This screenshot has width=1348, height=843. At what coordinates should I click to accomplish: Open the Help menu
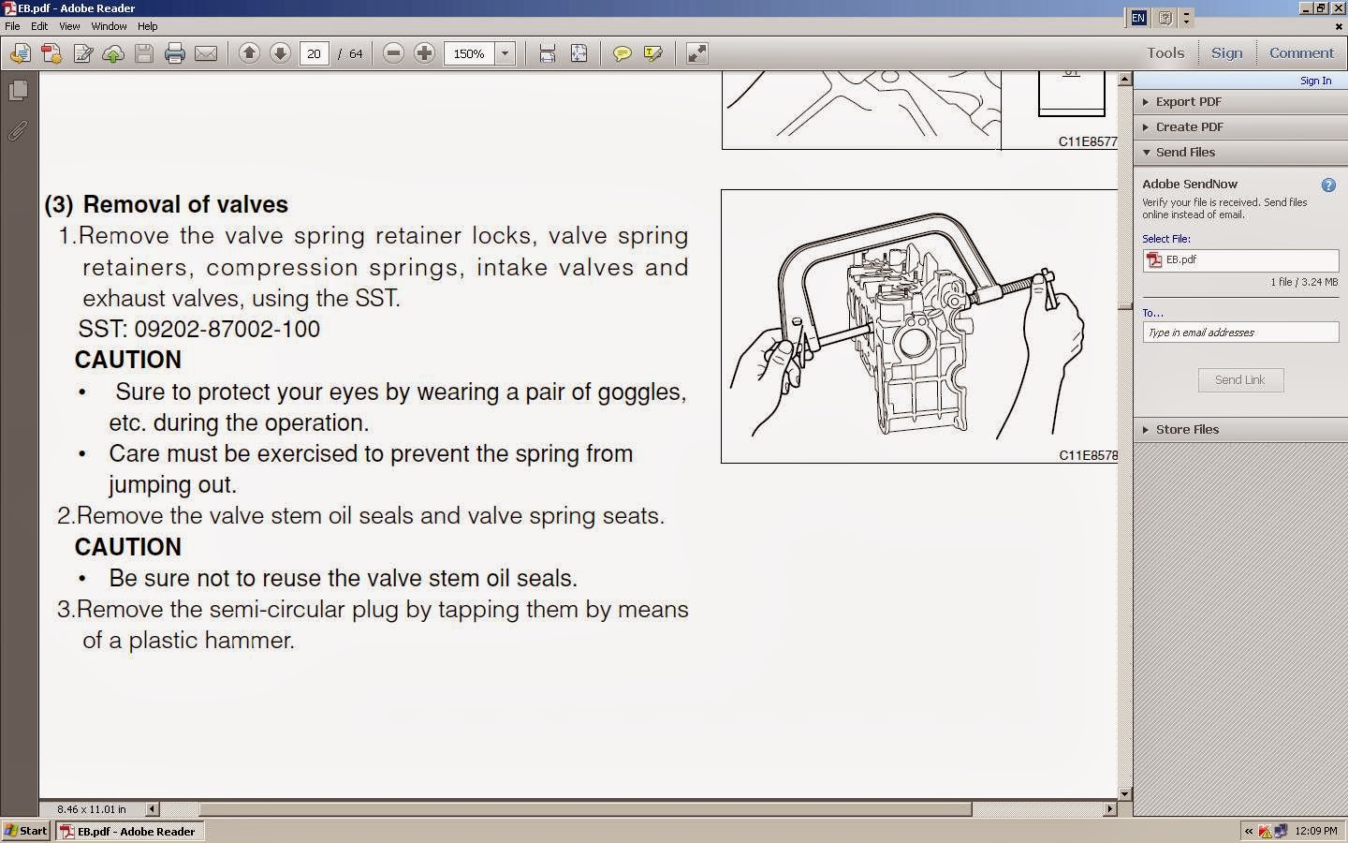coord(147,26)
